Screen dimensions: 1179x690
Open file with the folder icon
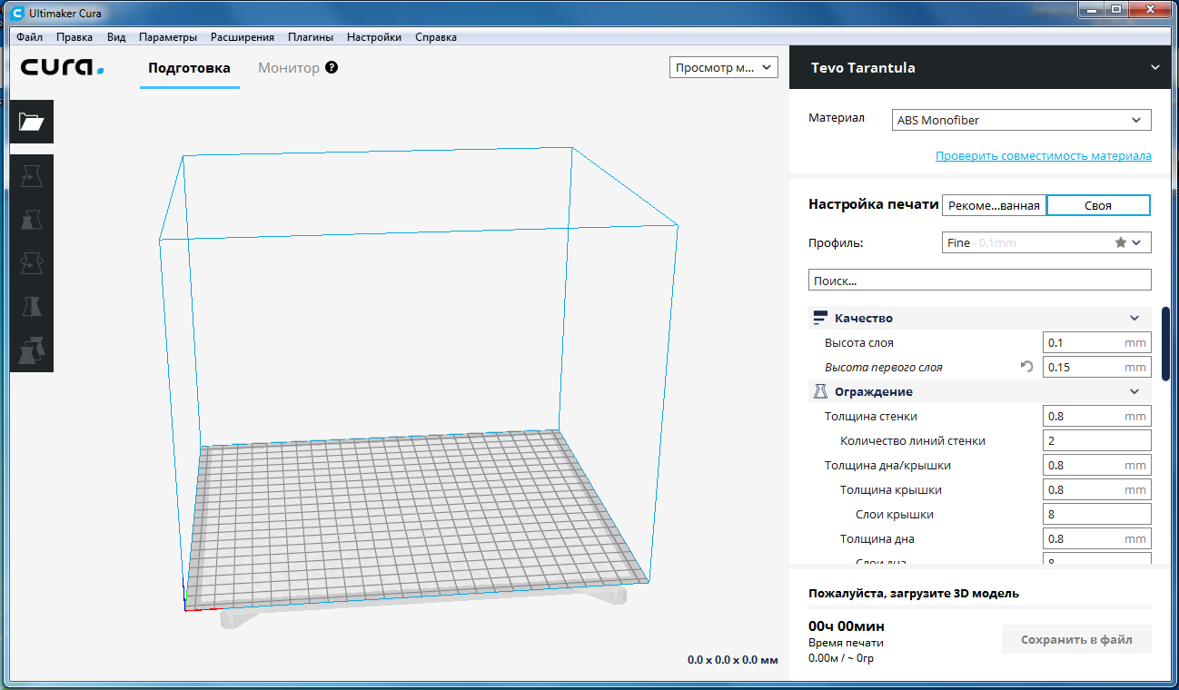click(x=32, y=122)
